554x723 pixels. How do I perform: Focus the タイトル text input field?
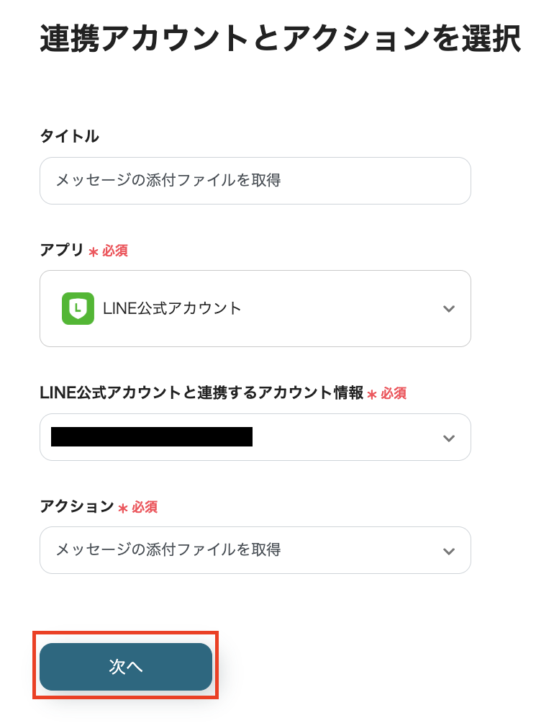255,181
